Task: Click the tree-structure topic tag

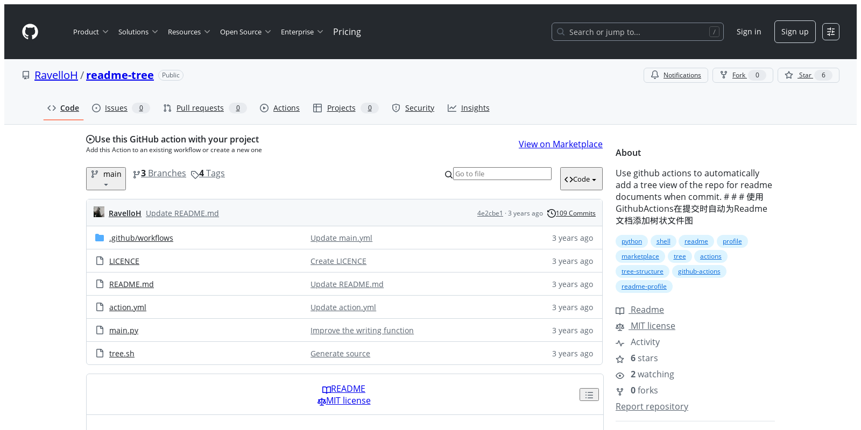Action: click(x=643, y=271)
